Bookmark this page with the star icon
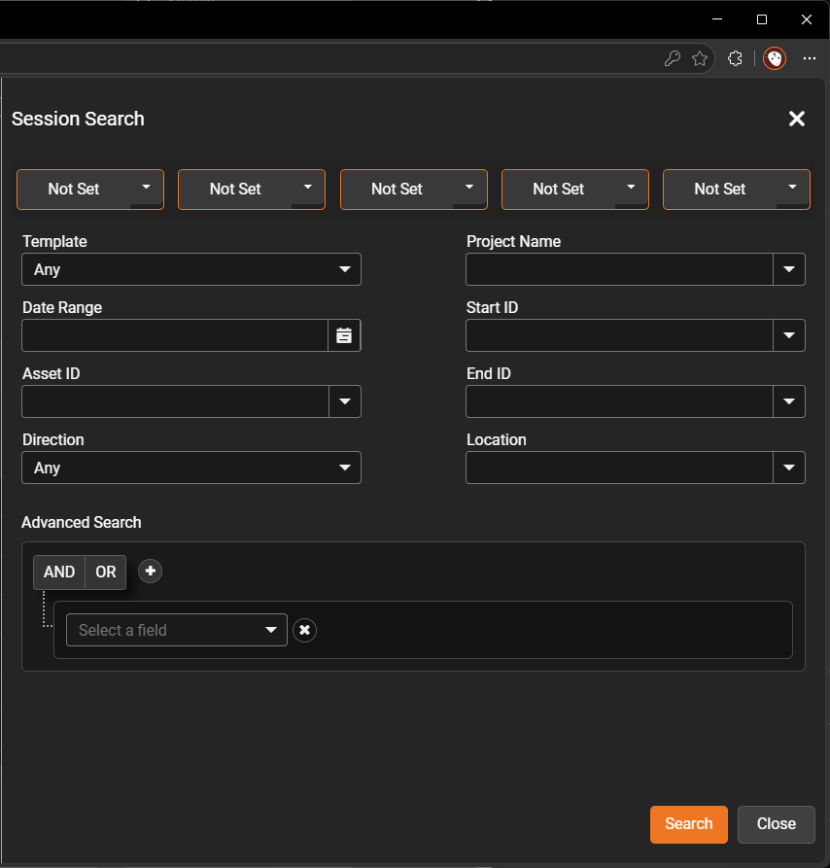The height and width of the screenshot is (868, 830). 700,58
